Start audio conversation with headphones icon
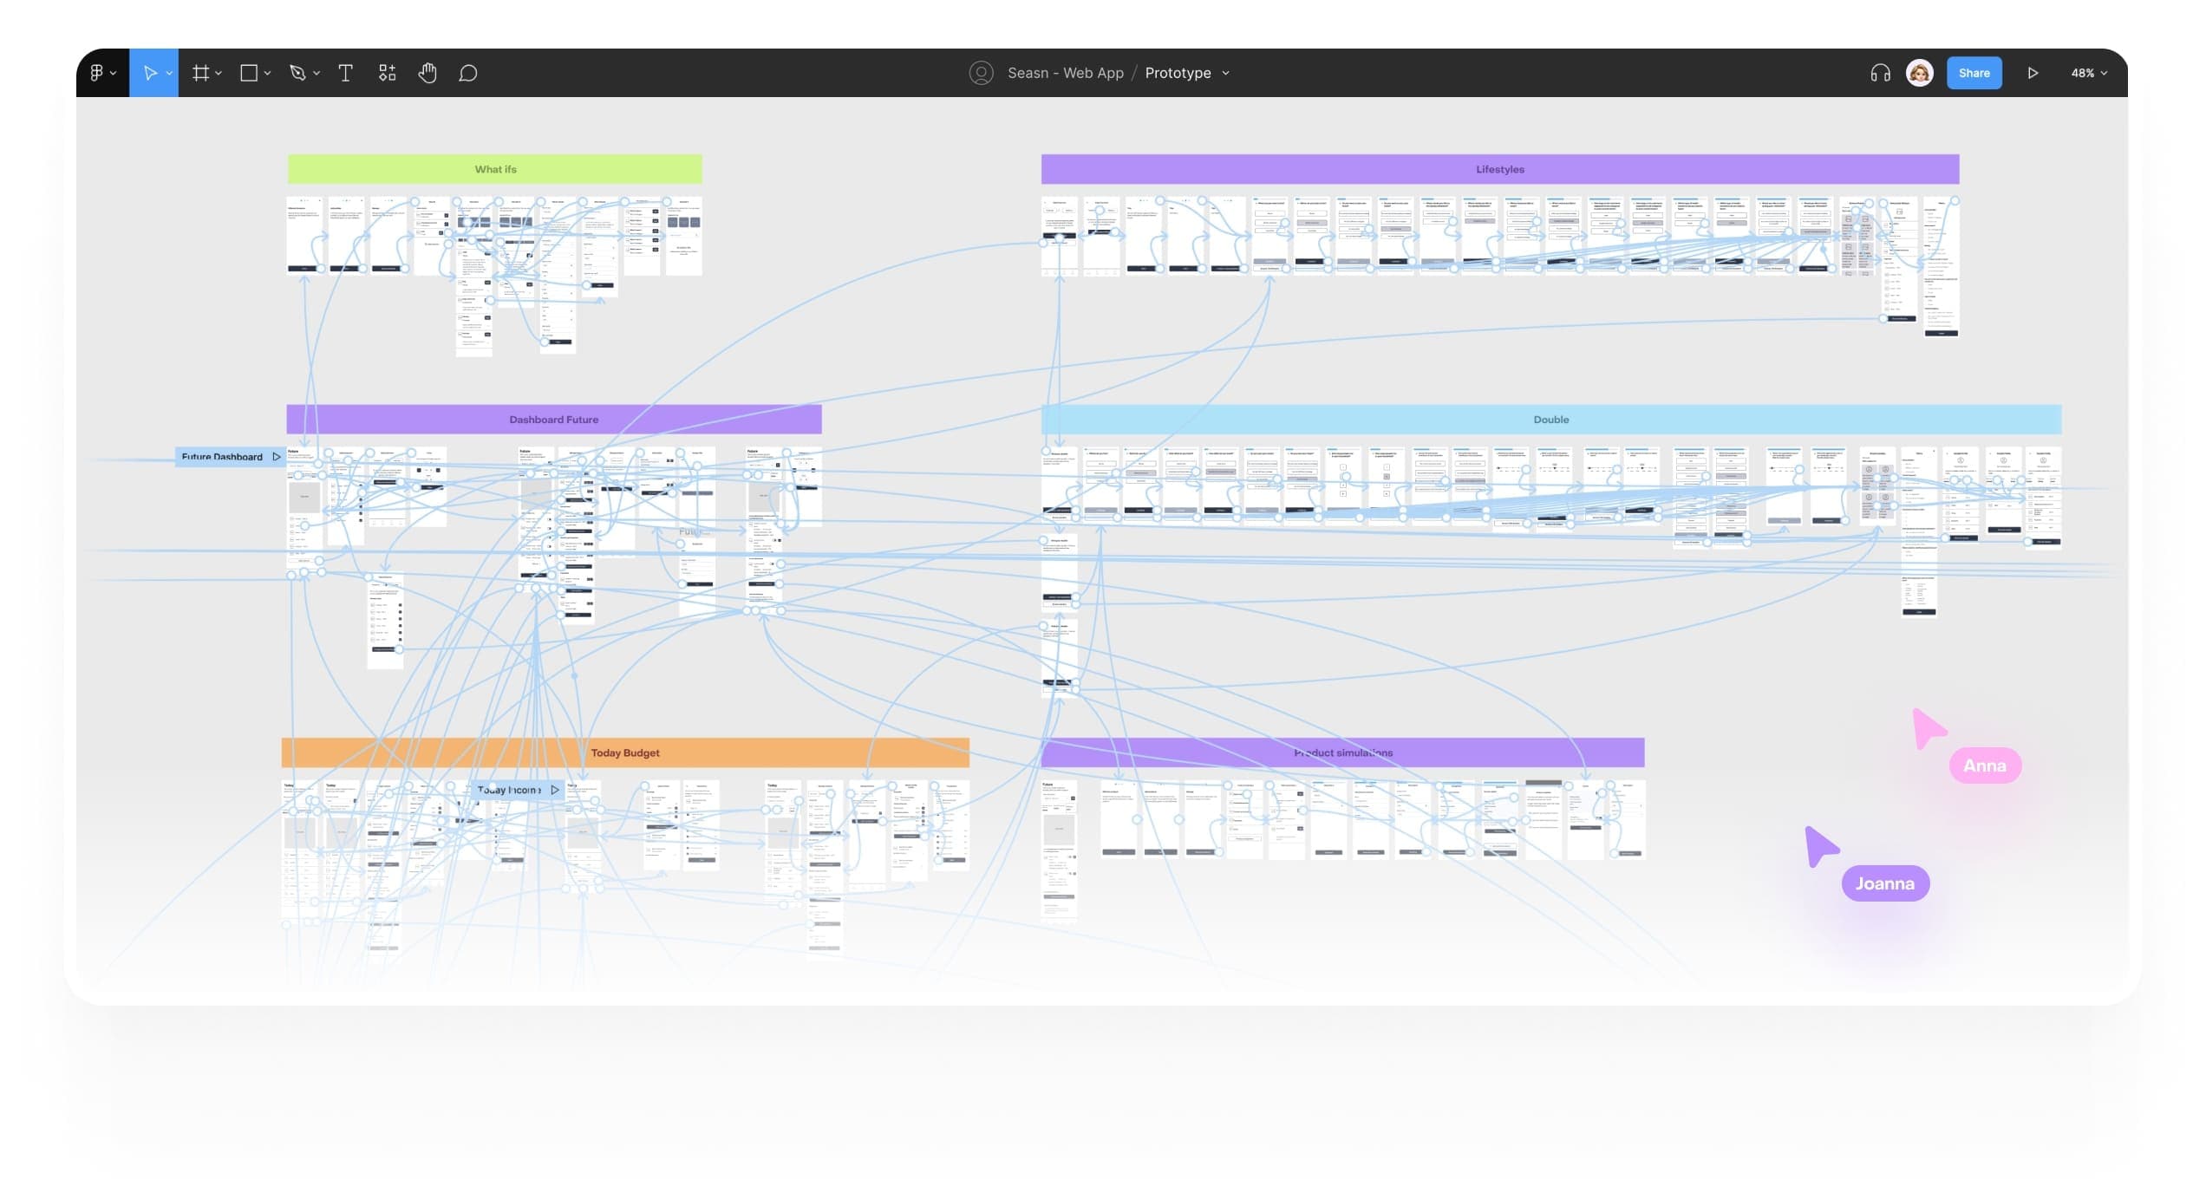This screenshot has height=1179, width=2206. tap(1880, 73)
